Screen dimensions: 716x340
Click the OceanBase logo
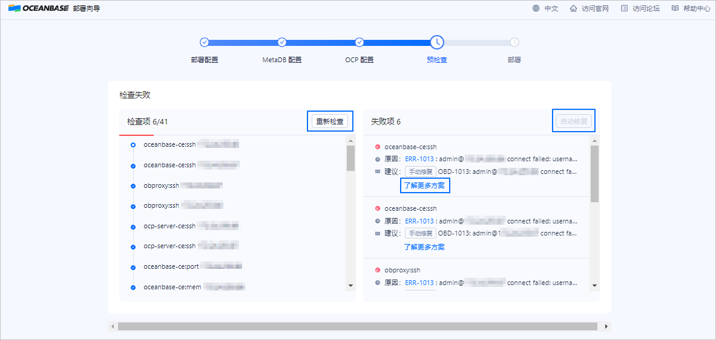(38, 8)
